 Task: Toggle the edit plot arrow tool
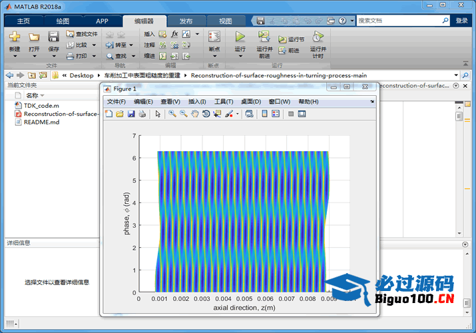158,114
